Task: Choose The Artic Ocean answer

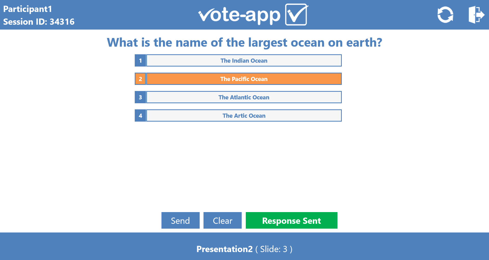Action: [244, 116]
